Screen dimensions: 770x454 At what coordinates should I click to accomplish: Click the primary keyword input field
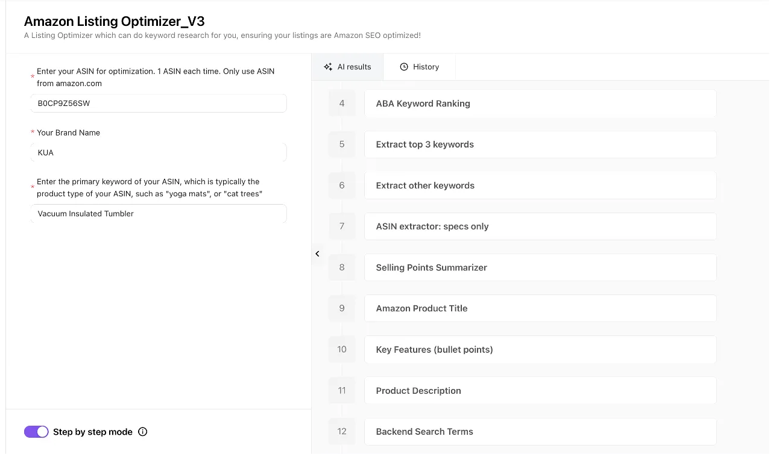click(159, 214)
